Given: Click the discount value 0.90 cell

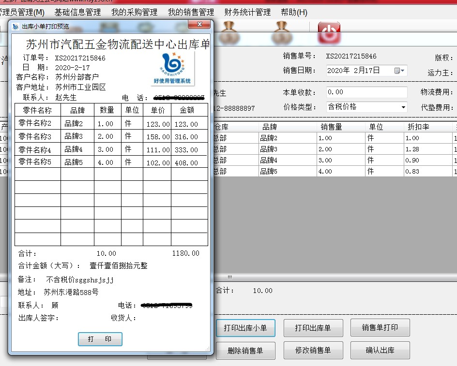Looking at the screenshot, I should (x=428, y=160).
